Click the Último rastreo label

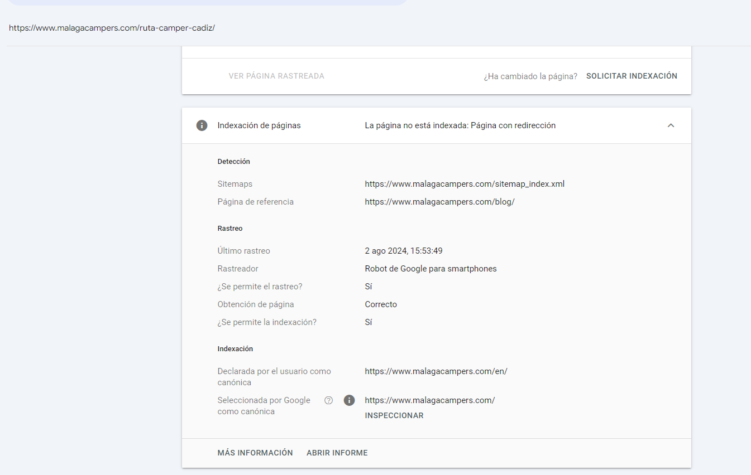pyautogui.click(x=244, y=251)
